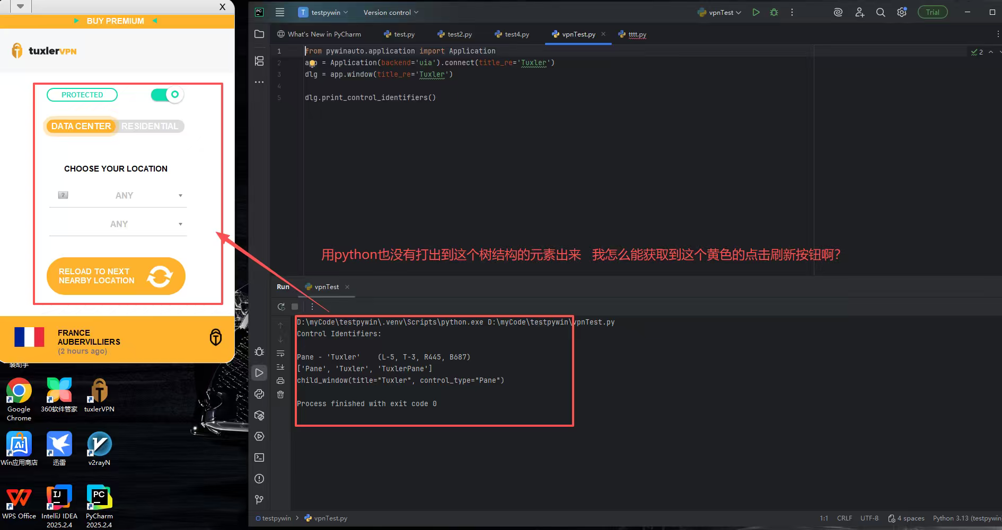1002x530 pixels.
Task: Start debugging with the bug icon in toolbar
Action: click(x=774, y=12)
